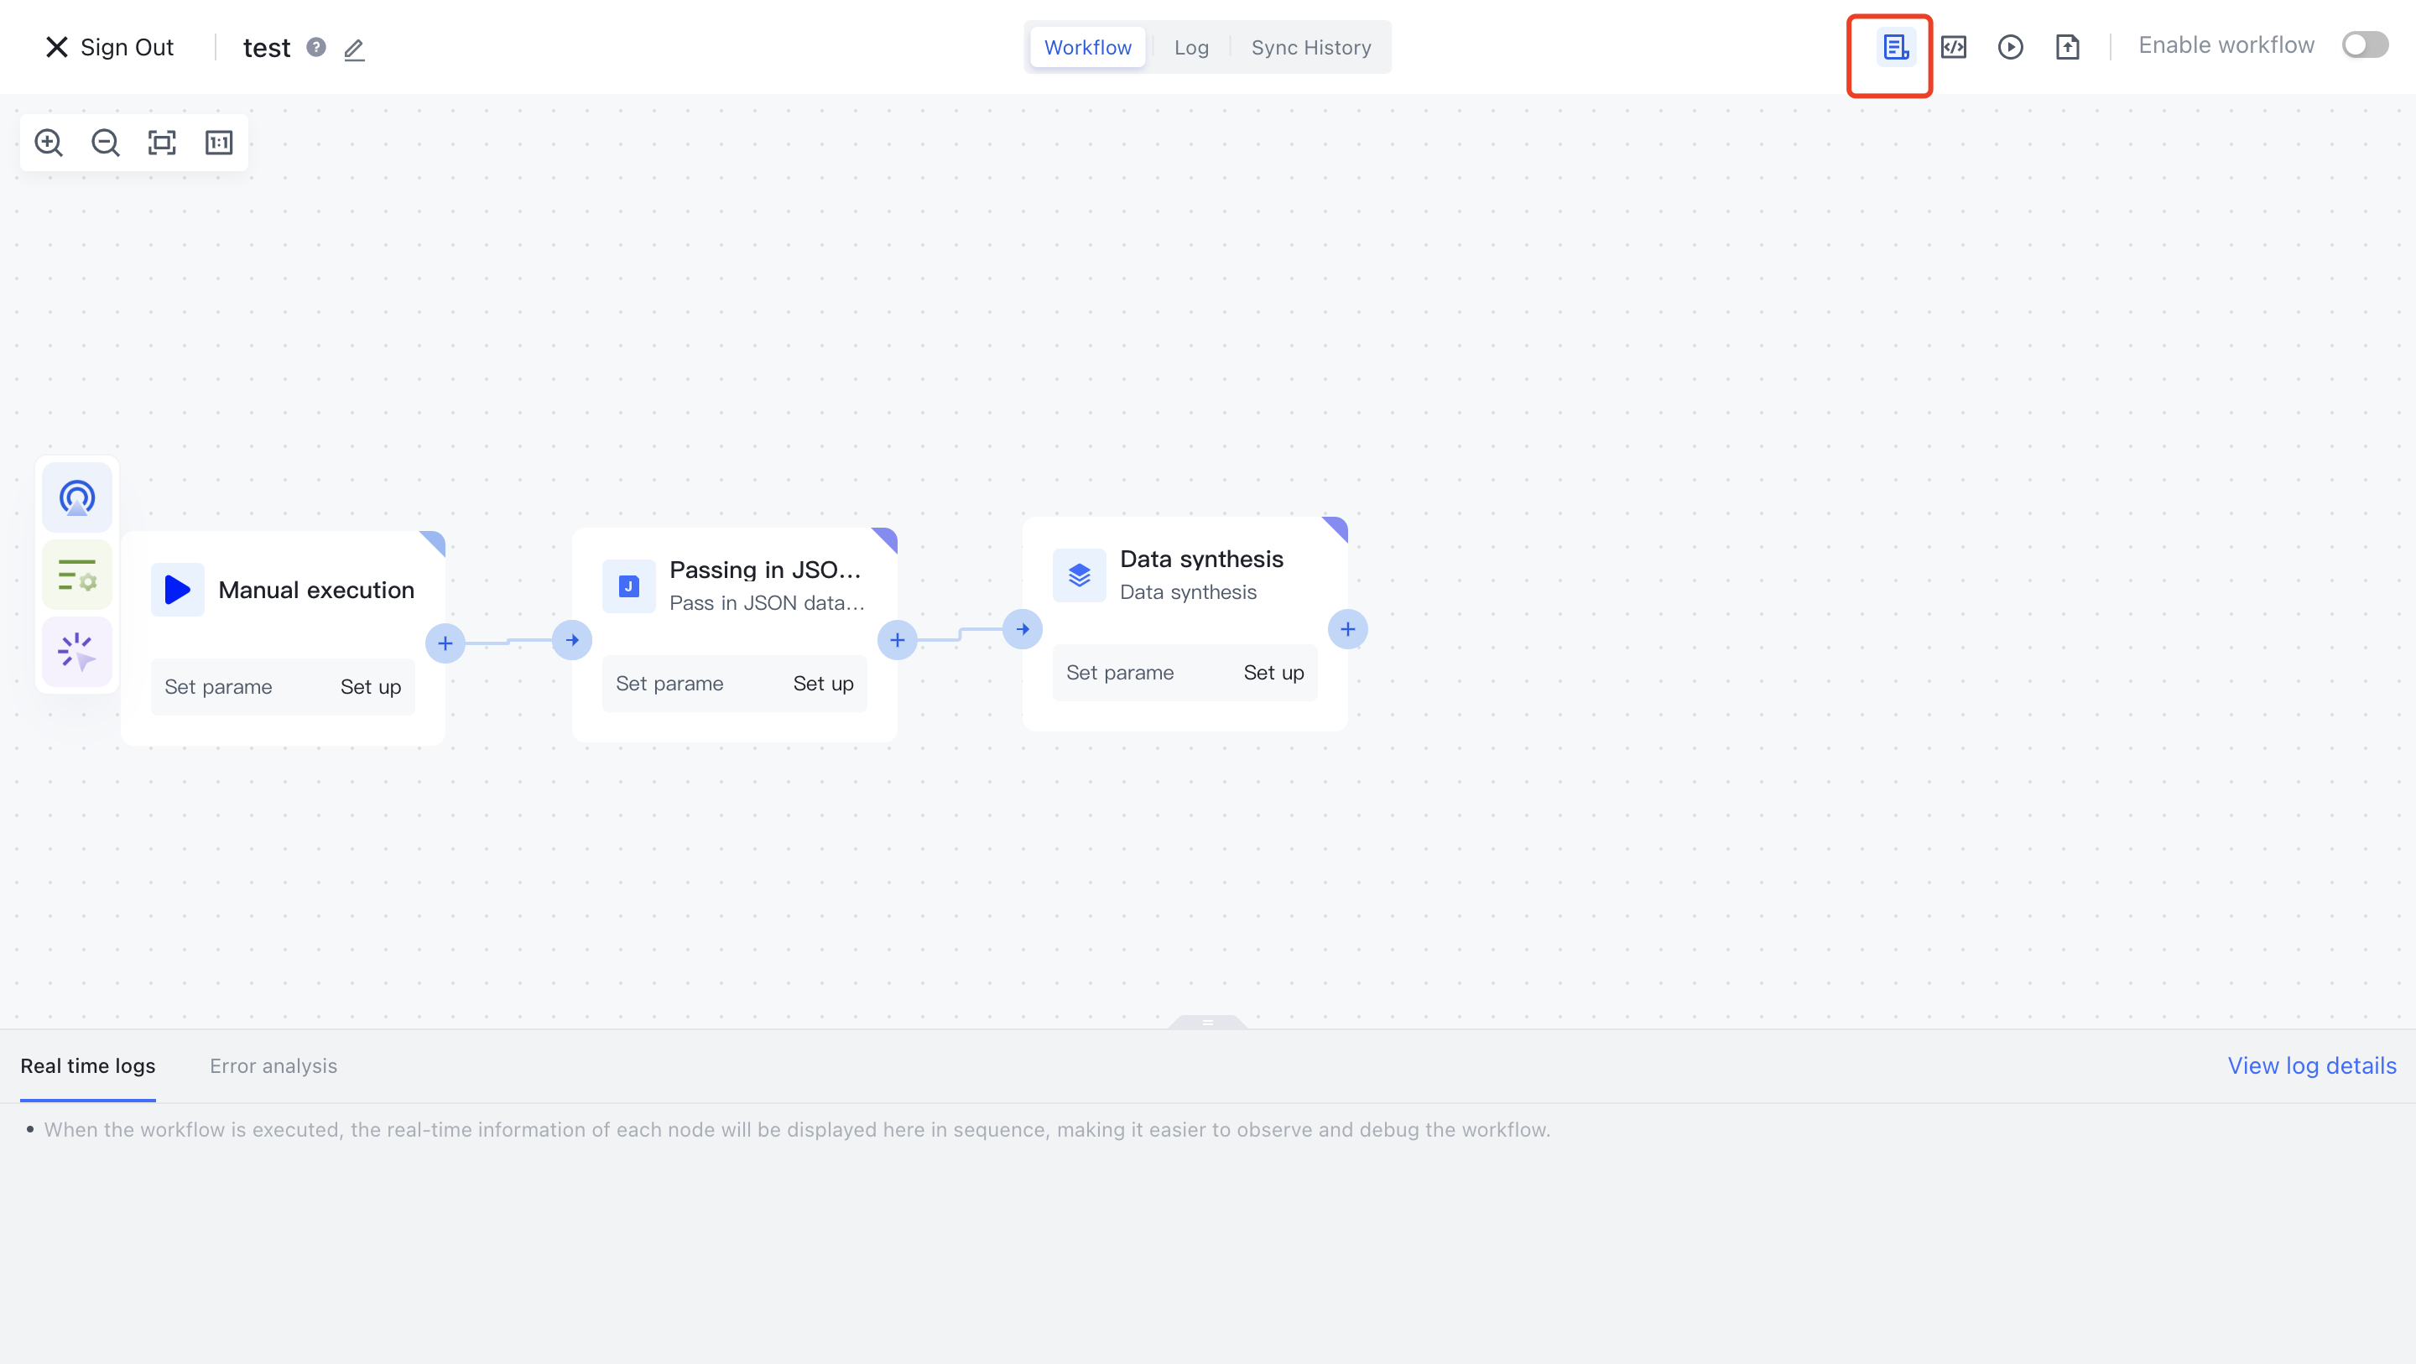The image size is (2416, 1364).
Task: Click Set up on Manual execution node
Action: (371, 687)
